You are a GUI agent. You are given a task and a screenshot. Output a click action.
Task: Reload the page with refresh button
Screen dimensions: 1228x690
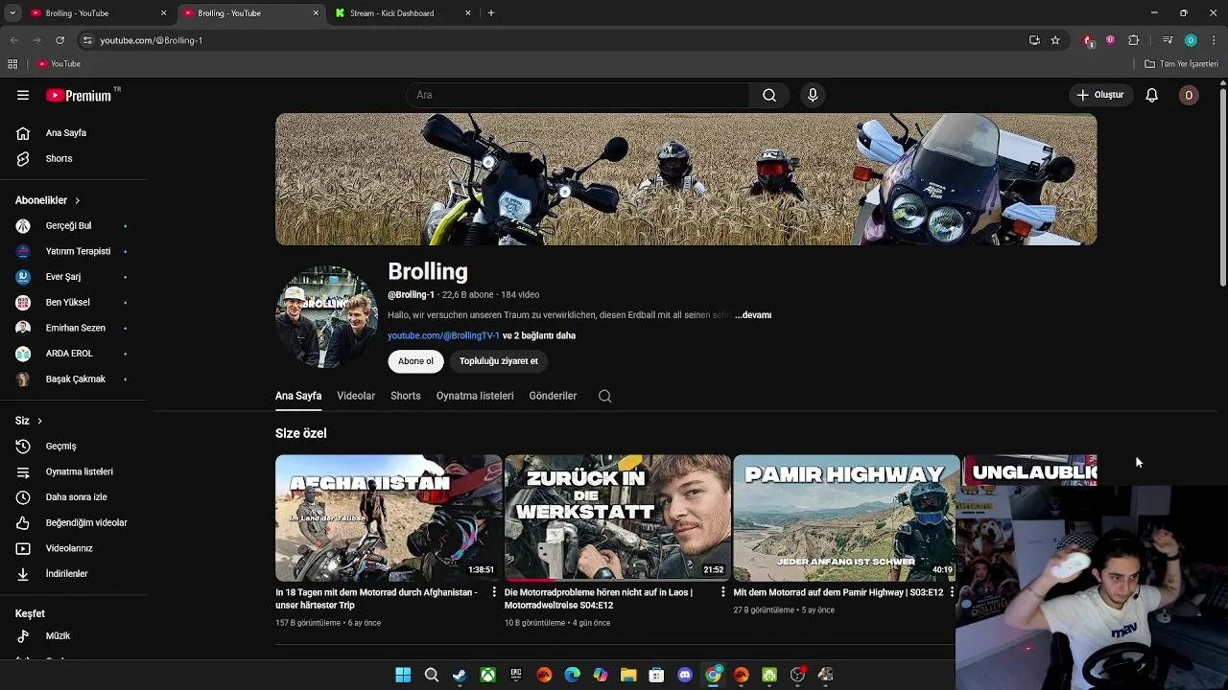[x=59, y=40]
